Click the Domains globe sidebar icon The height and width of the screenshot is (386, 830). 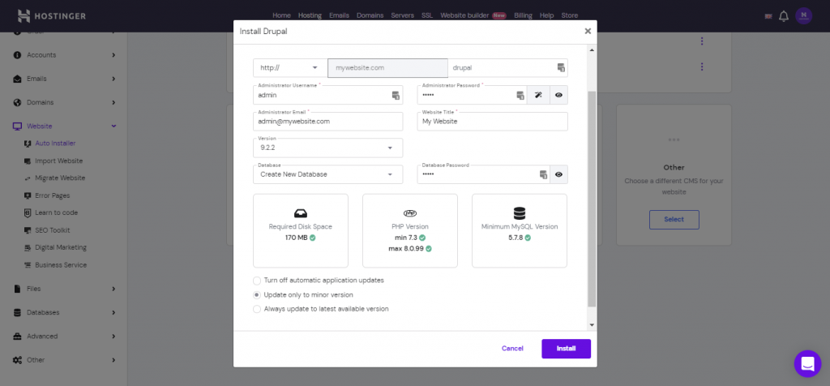17,103
